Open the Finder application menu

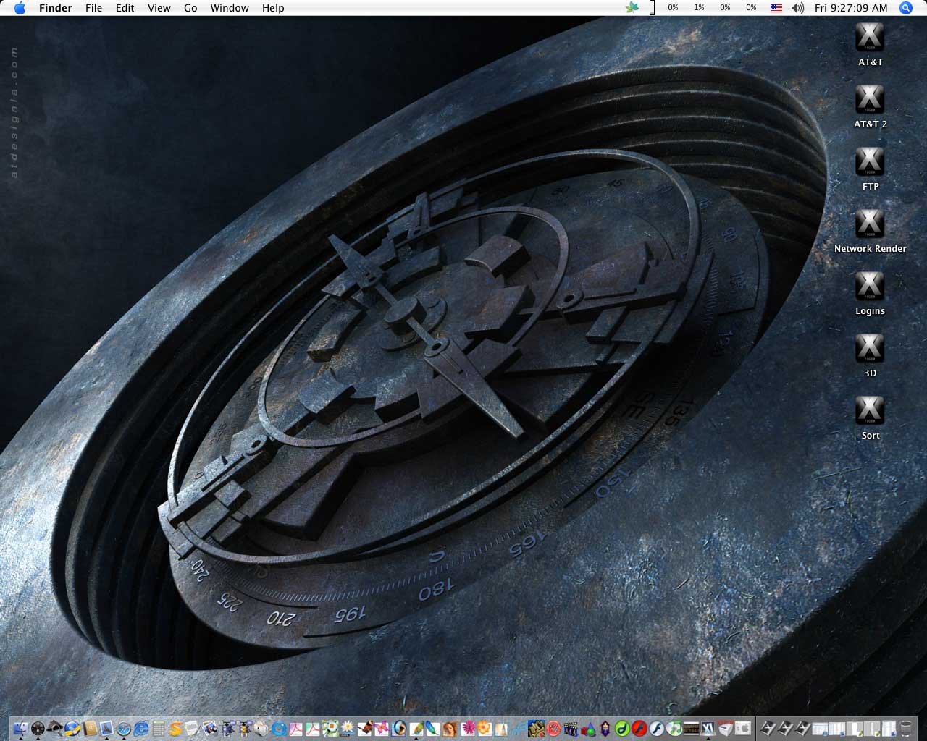[x=56, y=8]
